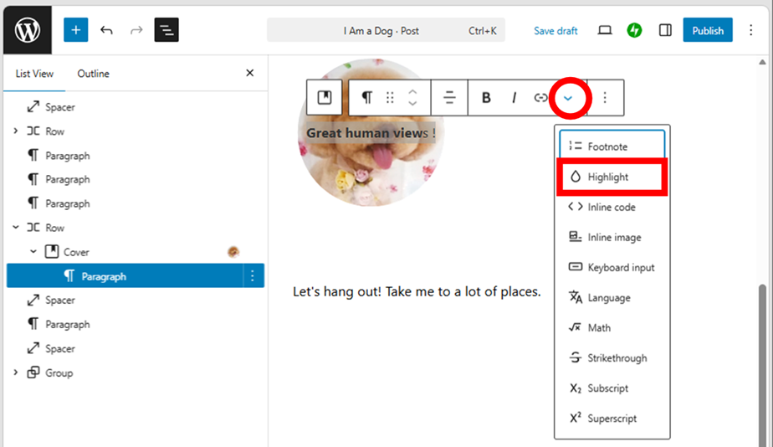Open the preview device icon
Viewport: 773px width, 447px height.
click(x=605, y=30)
